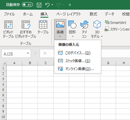130x120 pixels.
Task: Open the Undo history dropdown arrow
Action: point(52,5)
